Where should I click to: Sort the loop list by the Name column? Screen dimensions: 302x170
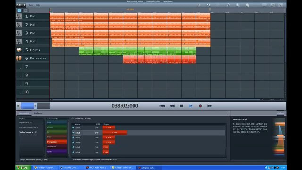(x=77, y=124)
